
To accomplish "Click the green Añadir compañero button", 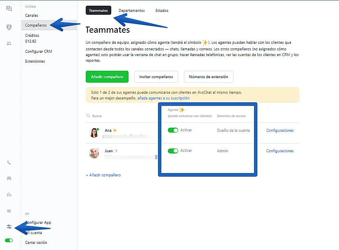I will [x=107, y=77].
